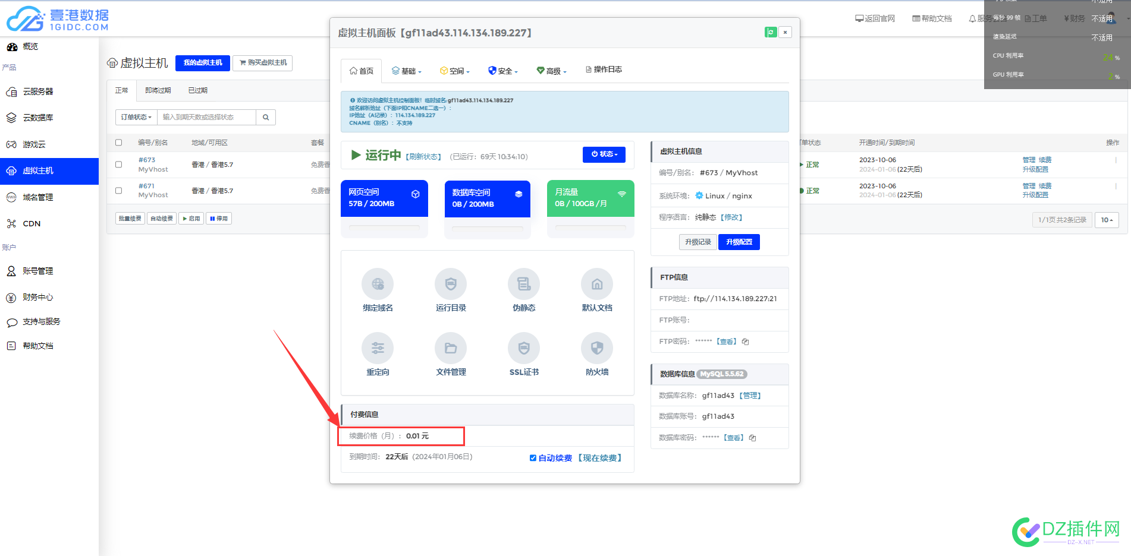Open the 防火墙 shield icon
The height and width of the screenshot is (556, 1131).
click(x=597, y=348)
